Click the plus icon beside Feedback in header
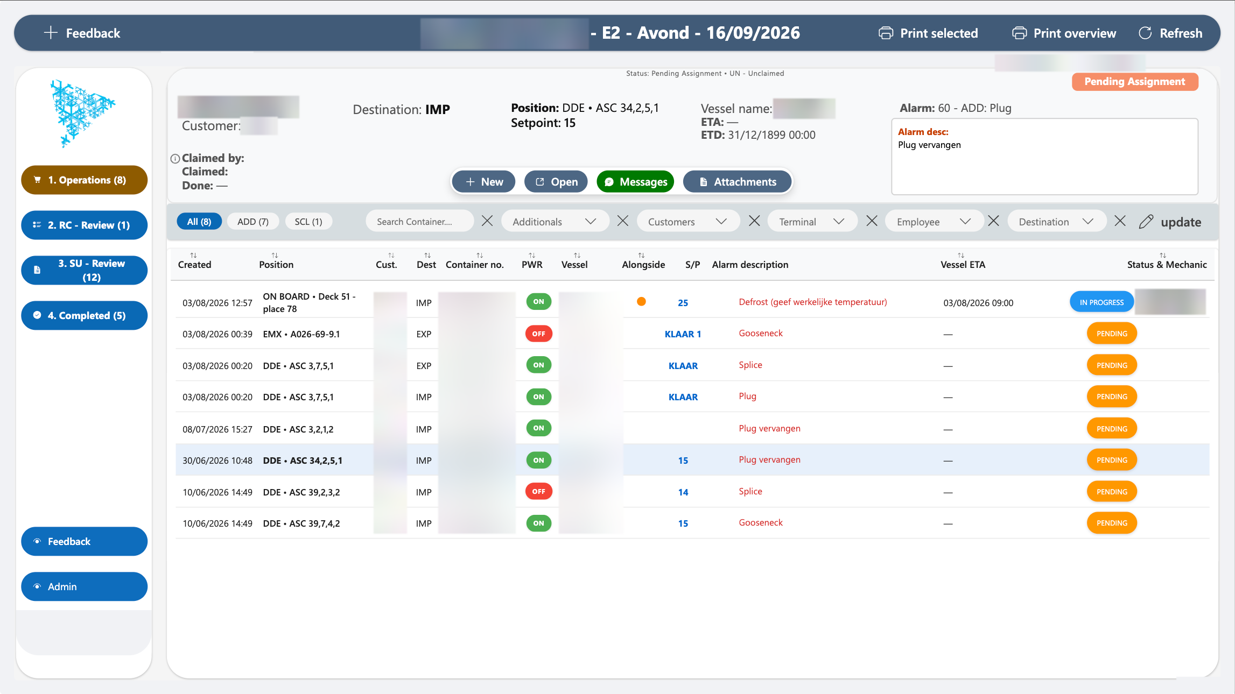This screenshot has width=1235, height=694. (x=51, y=33)
